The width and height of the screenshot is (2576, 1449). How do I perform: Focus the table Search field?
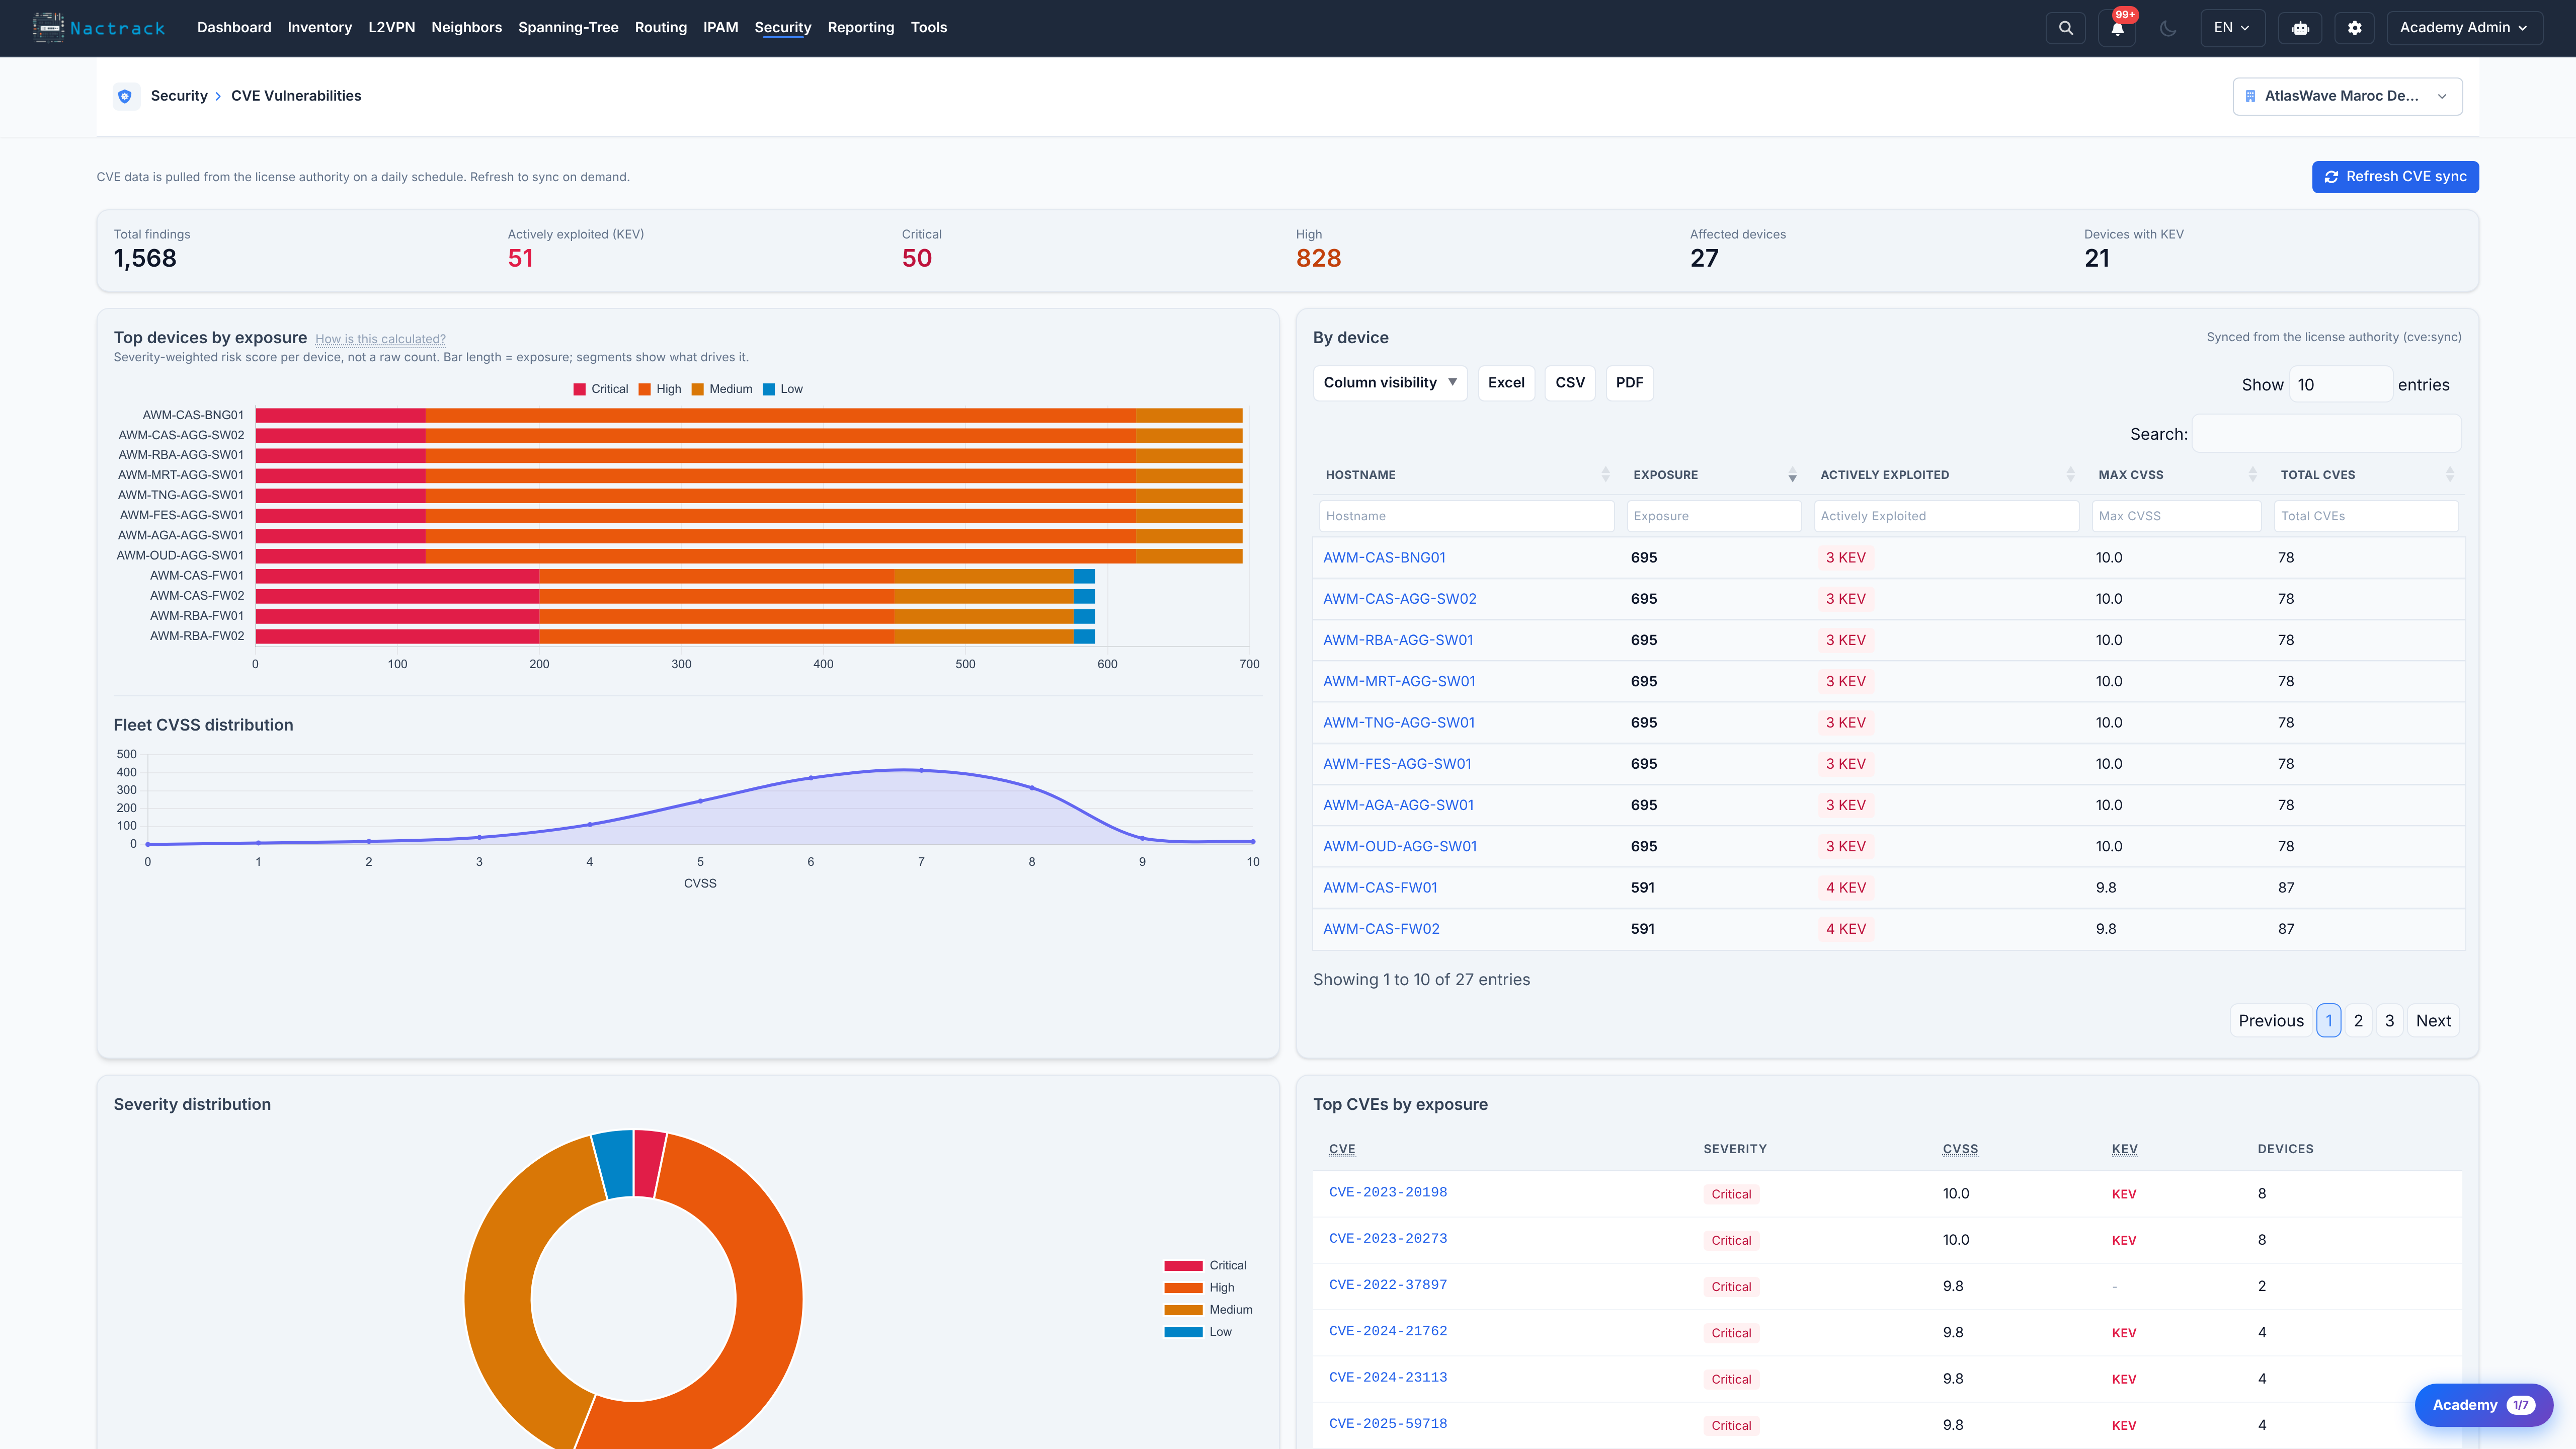(2326, 434)
